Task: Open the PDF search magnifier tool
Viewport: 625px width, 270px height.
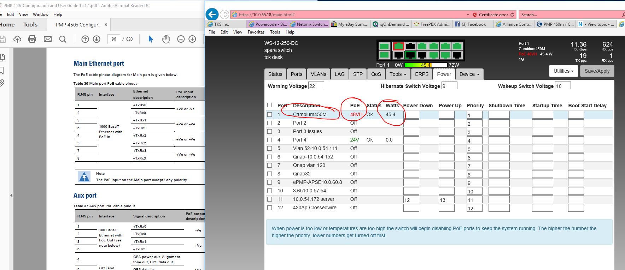Action: point(63,39)
